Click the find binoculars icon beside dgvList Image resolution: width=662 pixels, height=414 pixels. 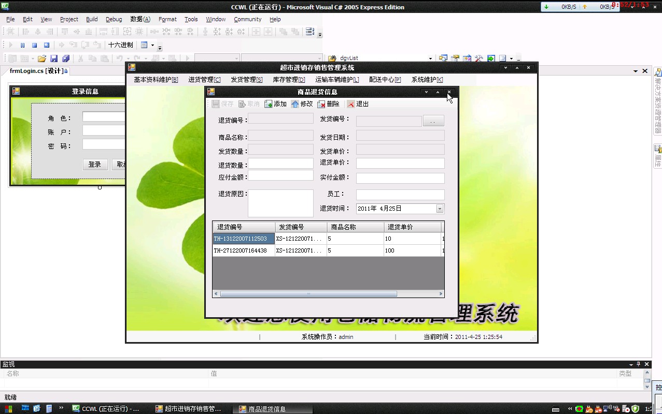pyautogui.click(x=332, y=58)
